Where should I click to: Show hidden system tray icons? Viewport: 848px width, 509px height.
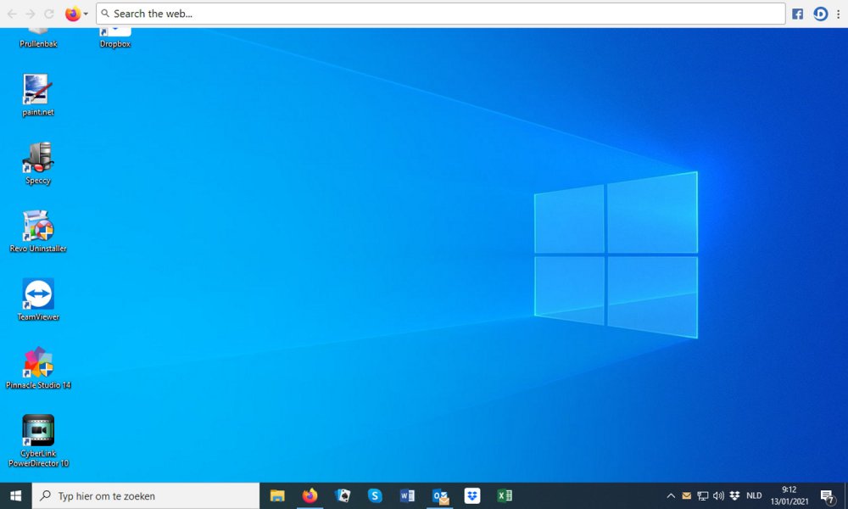671,495
